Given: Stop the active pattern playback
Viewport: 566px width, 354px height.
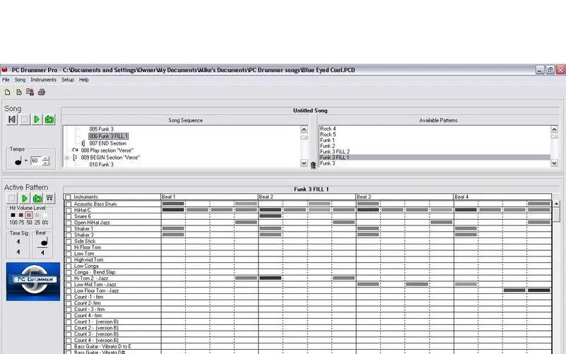Looking at the screenshot, I should tap(12, 198).
